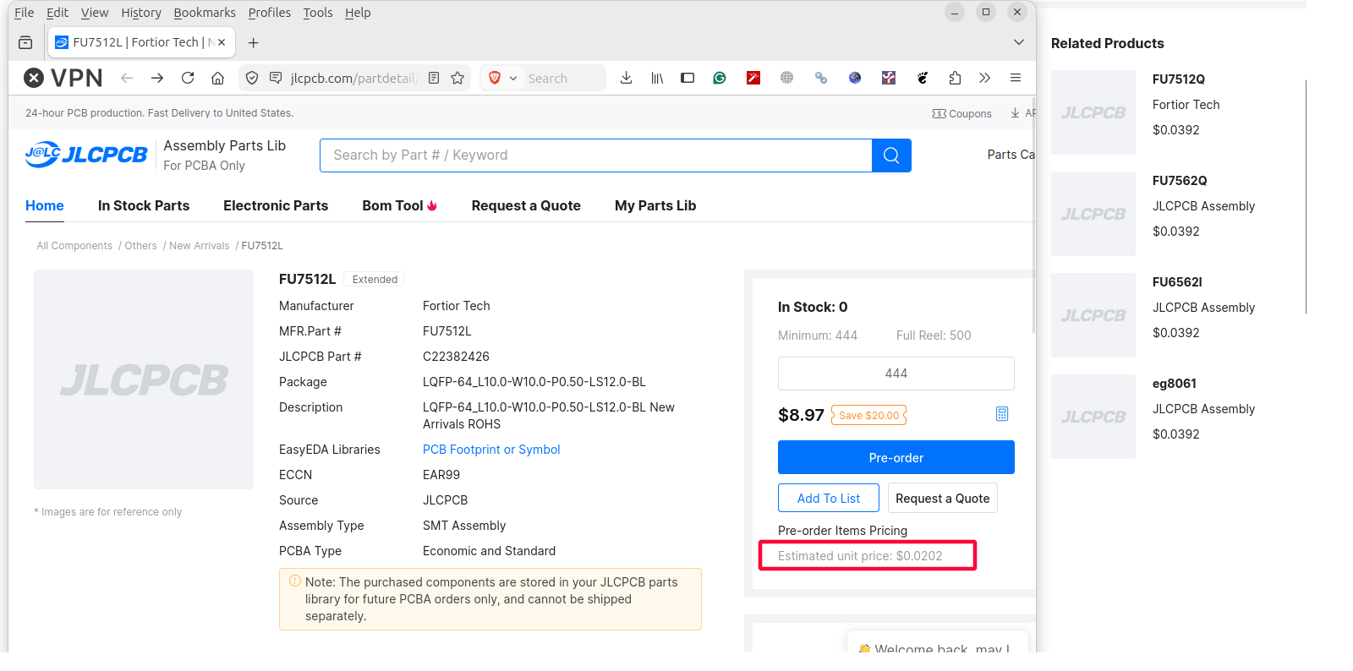The image size is (1353, 671).
Task: Show more tools via the overflow chevron
Action: (x=985, y=78)
